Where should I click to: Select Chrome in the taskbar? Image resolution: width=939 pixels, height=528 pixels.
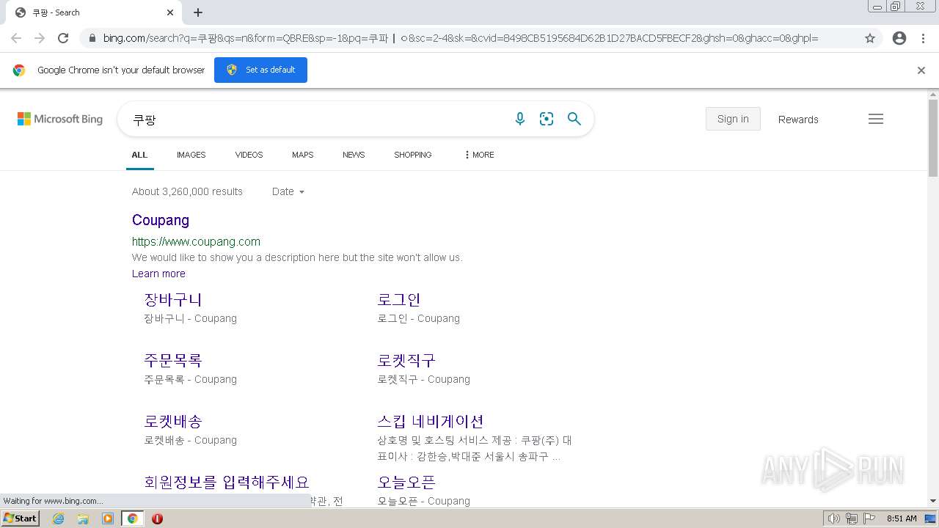click(132, 518)
